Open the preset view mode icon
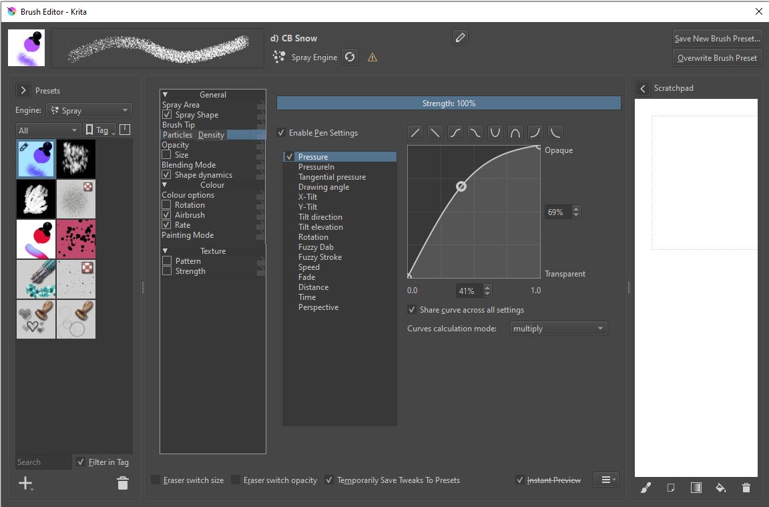Image resolution: width=769 pixels, height=507 pixels. 125,130
